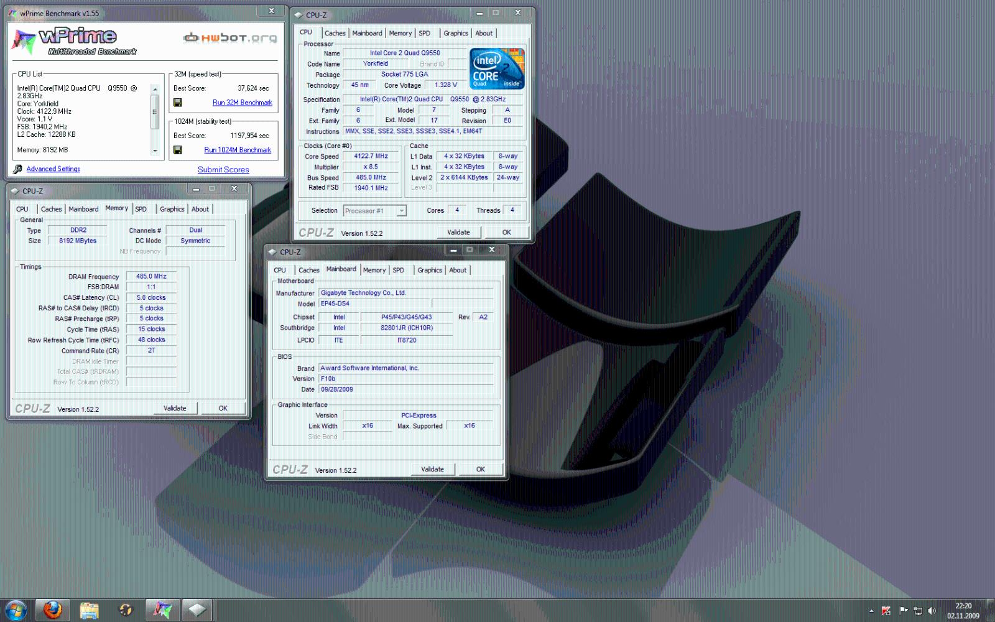
Task: Click the CAS# Latency 5.0 clocks value
Action: (x=151, y=298)
